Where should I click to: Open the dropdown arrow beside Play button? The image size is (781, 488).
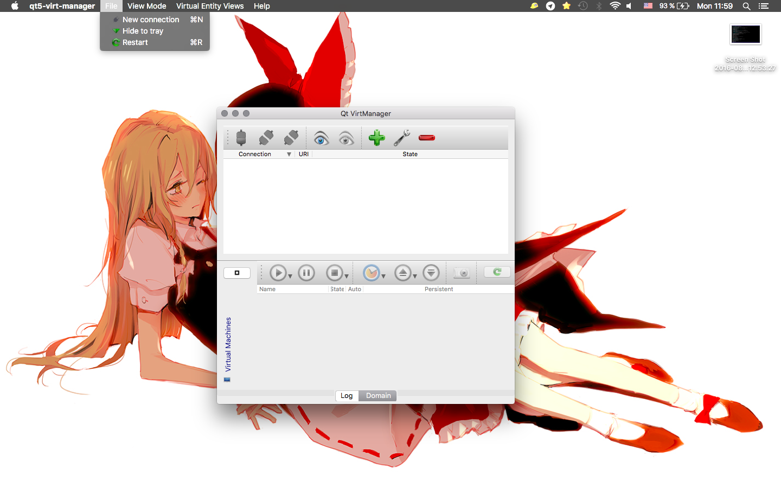point(290,277)
